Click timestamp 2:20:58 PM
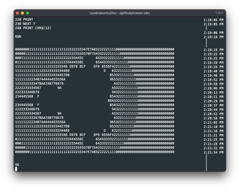Viewport: 240px width, 190px height. (214, 118)
